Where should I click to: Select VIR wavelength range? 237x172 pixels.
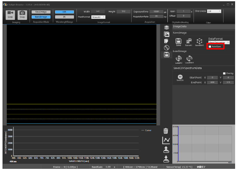[65, 12]
